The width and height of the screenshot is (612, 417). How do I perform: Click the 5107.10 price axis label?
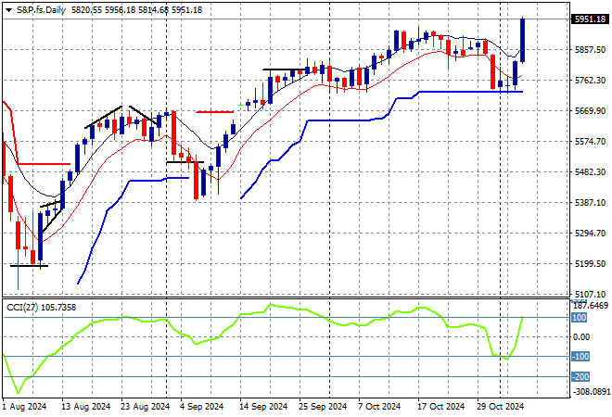[x=590, y=294]
